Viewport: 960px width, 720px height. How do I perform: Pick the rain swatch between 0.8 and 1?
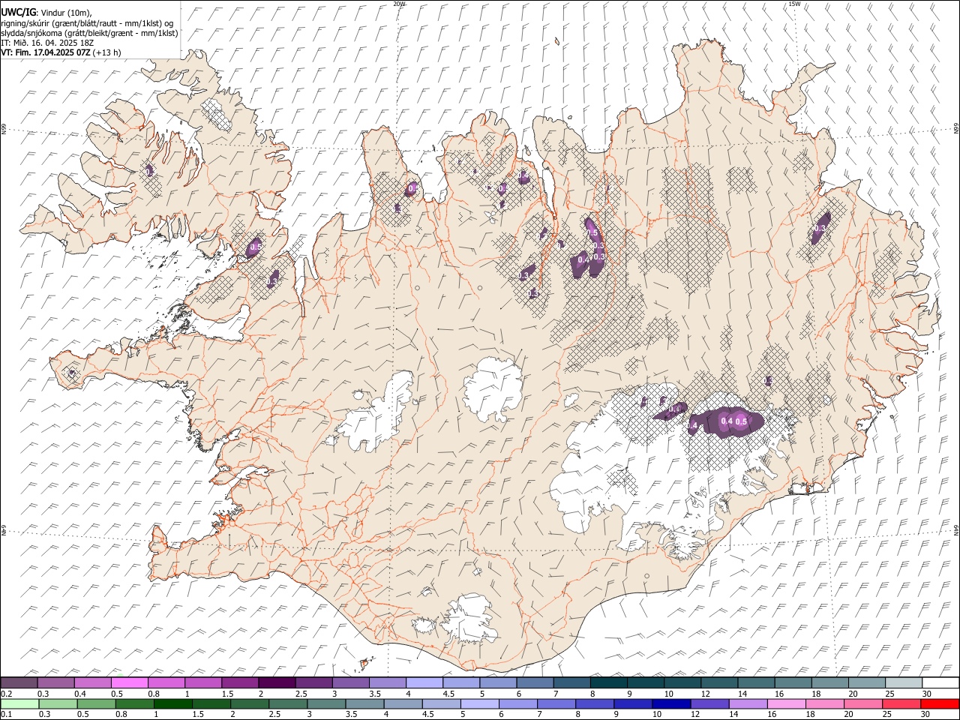(x=134, y=704)
